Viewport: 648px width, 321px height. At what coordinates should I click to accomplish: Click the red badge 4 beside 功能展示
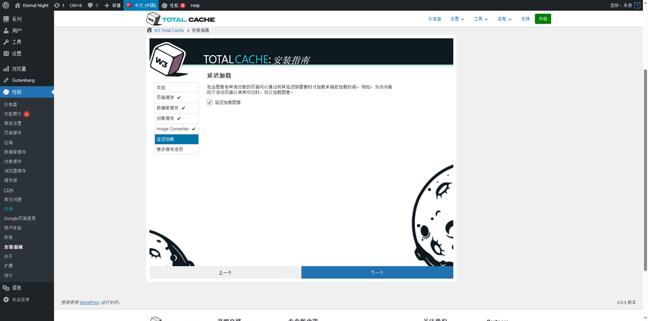coord(27,114)
